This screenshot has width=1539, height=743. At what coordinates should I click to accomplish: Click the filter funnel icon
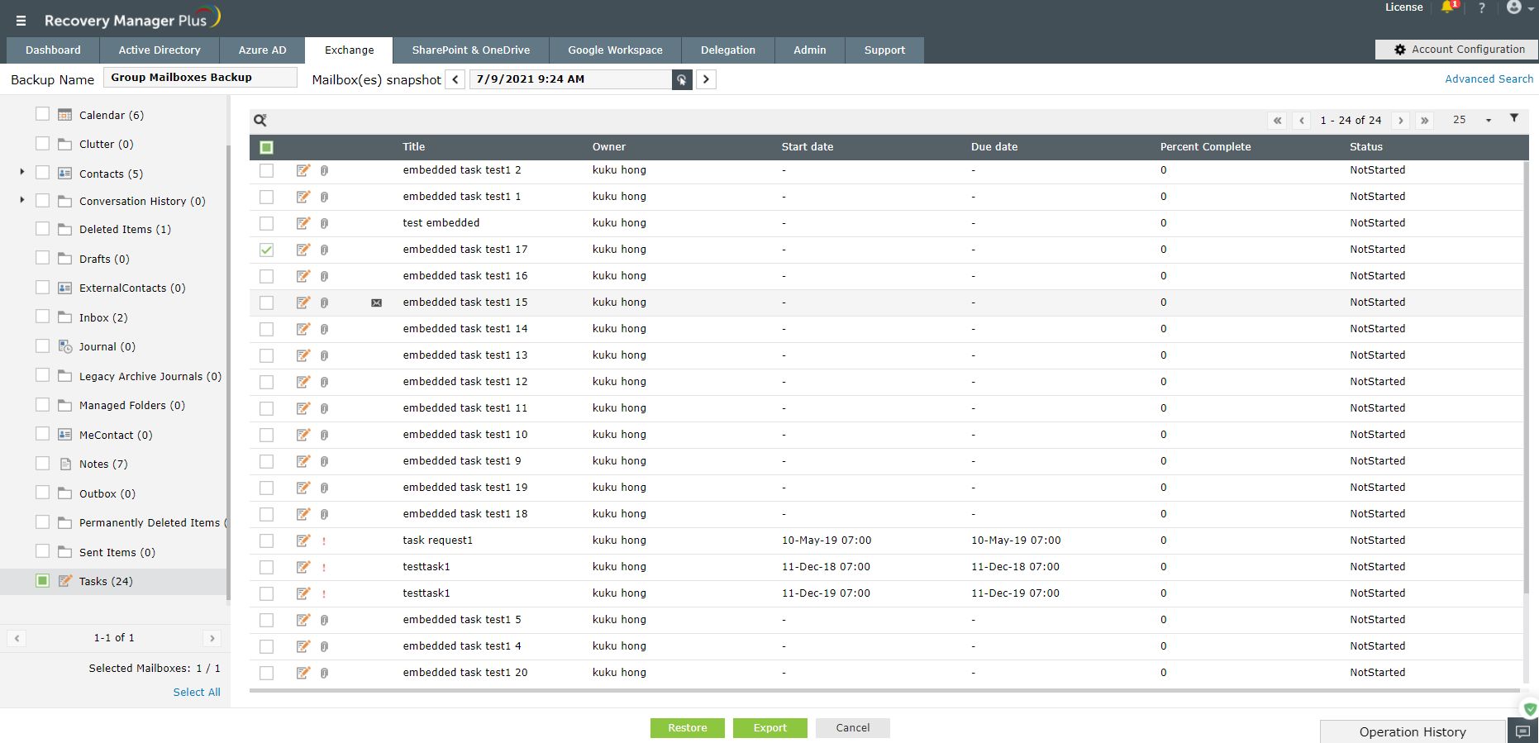point(1514,118)
